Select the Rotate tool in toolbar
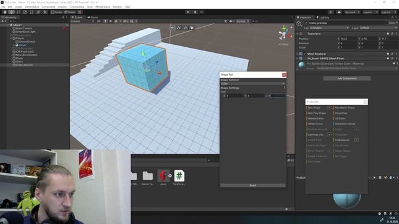 click(18, 12)
